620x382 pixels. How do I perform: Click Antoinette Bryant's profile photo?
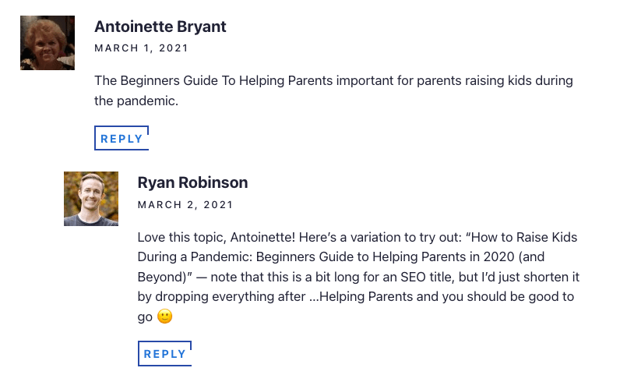(48, 43)
